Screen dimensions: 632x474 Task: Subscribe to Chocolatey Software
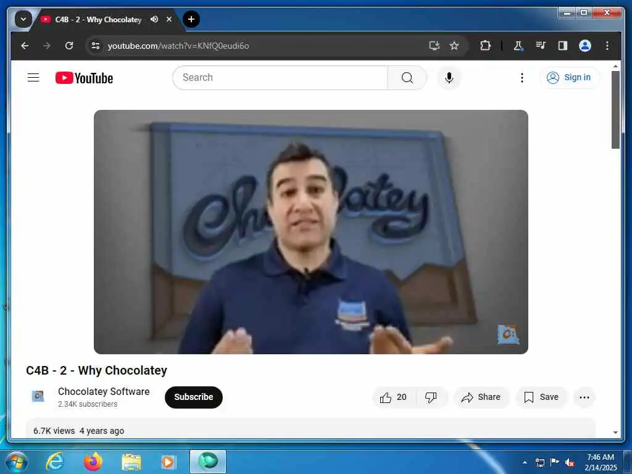[x=193, y=397]
